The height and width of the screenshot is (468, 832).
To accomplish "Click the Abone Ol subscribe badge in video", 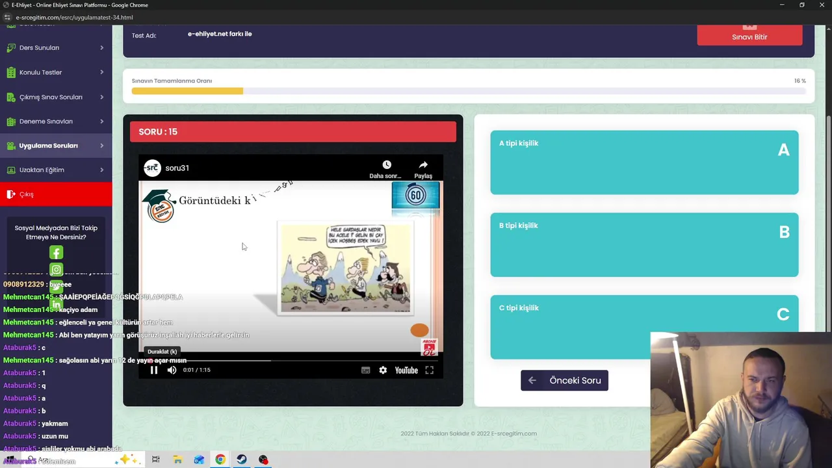I will pyautogui.click(x=429, y=346).
